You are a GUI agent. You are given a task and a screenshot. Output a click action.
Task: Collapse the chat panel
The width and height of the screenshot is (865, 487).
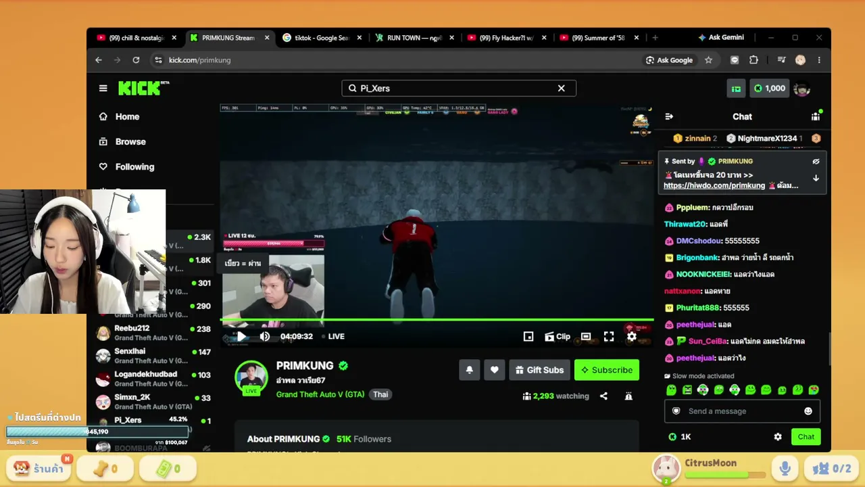pyautogui.click(x=669, y=116)
